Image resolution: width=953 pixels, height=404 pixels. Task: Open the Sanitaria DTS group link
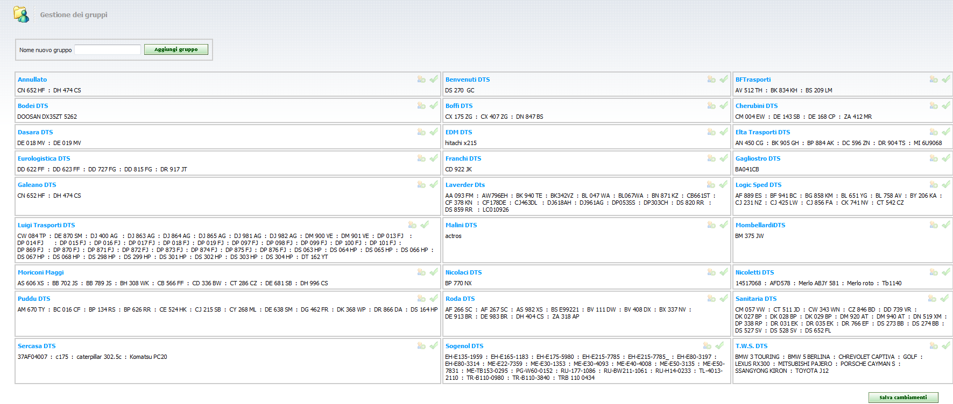(x=756, y=299)
